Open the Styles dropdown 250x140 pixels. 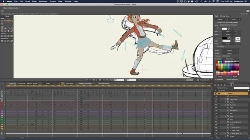coord(234,19)
